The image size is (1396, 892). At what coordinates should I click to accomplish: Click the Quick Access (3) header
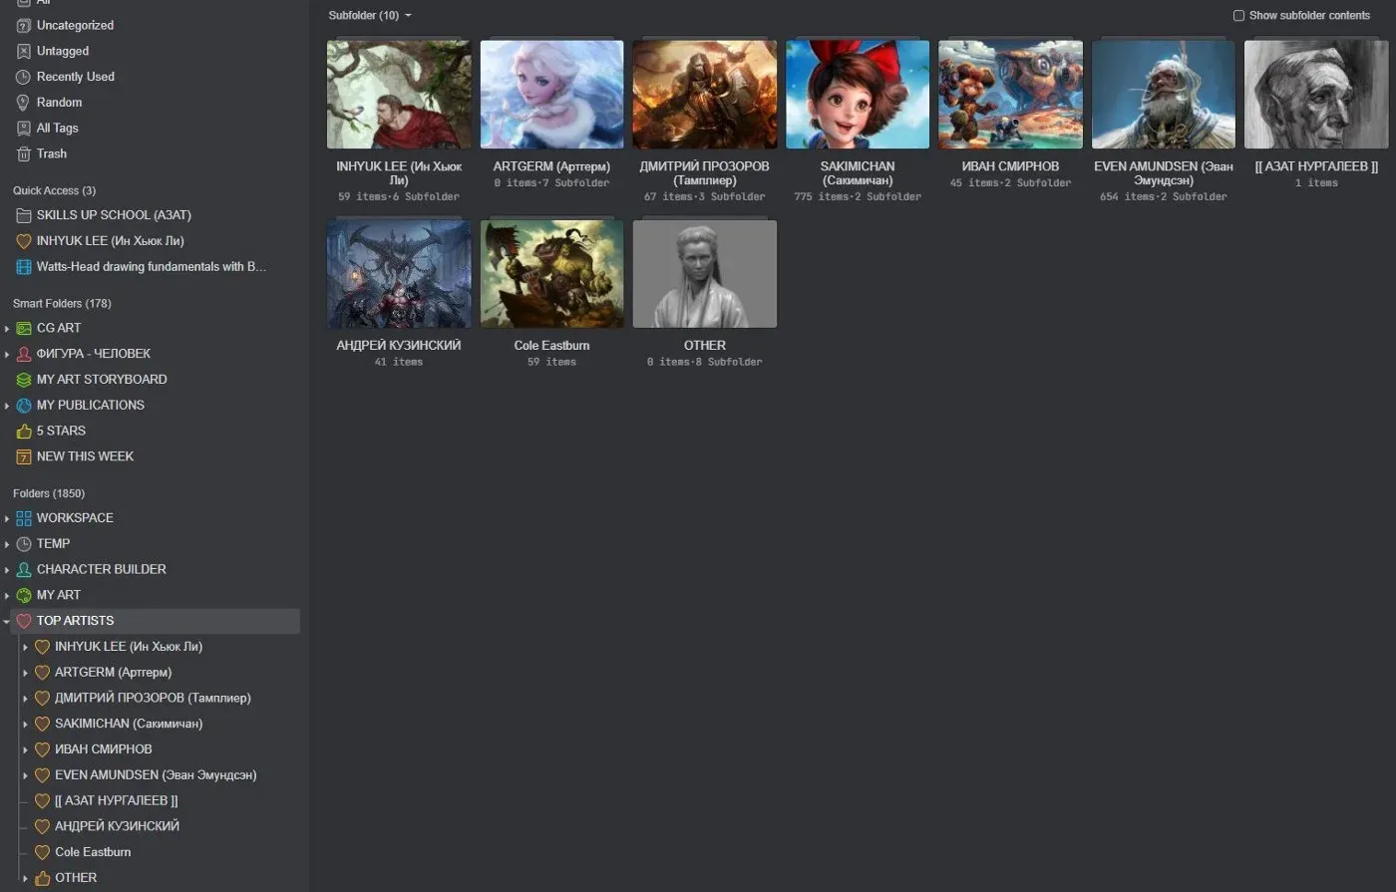(55, 190)
